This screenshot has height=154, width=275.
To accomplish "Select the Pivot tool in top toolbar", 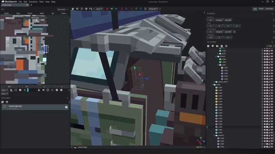I will point(86,9).
